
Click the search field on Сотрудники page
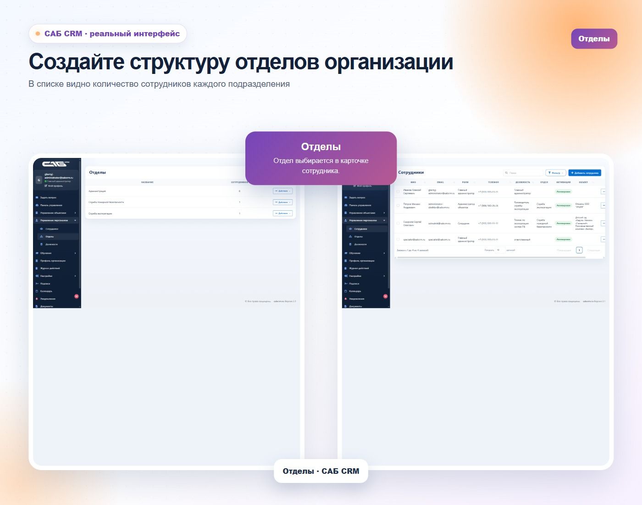coord(523,173)
